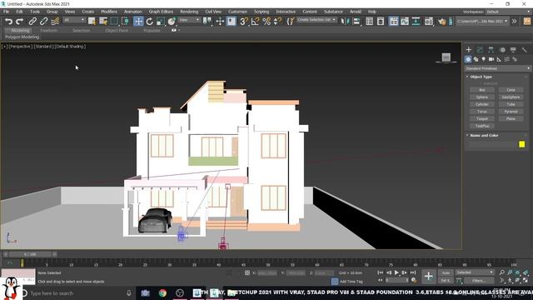Click the Undo arrow icon
This screenshot has height=300, width=533.
pyautogui.click(x=8, y=22)
